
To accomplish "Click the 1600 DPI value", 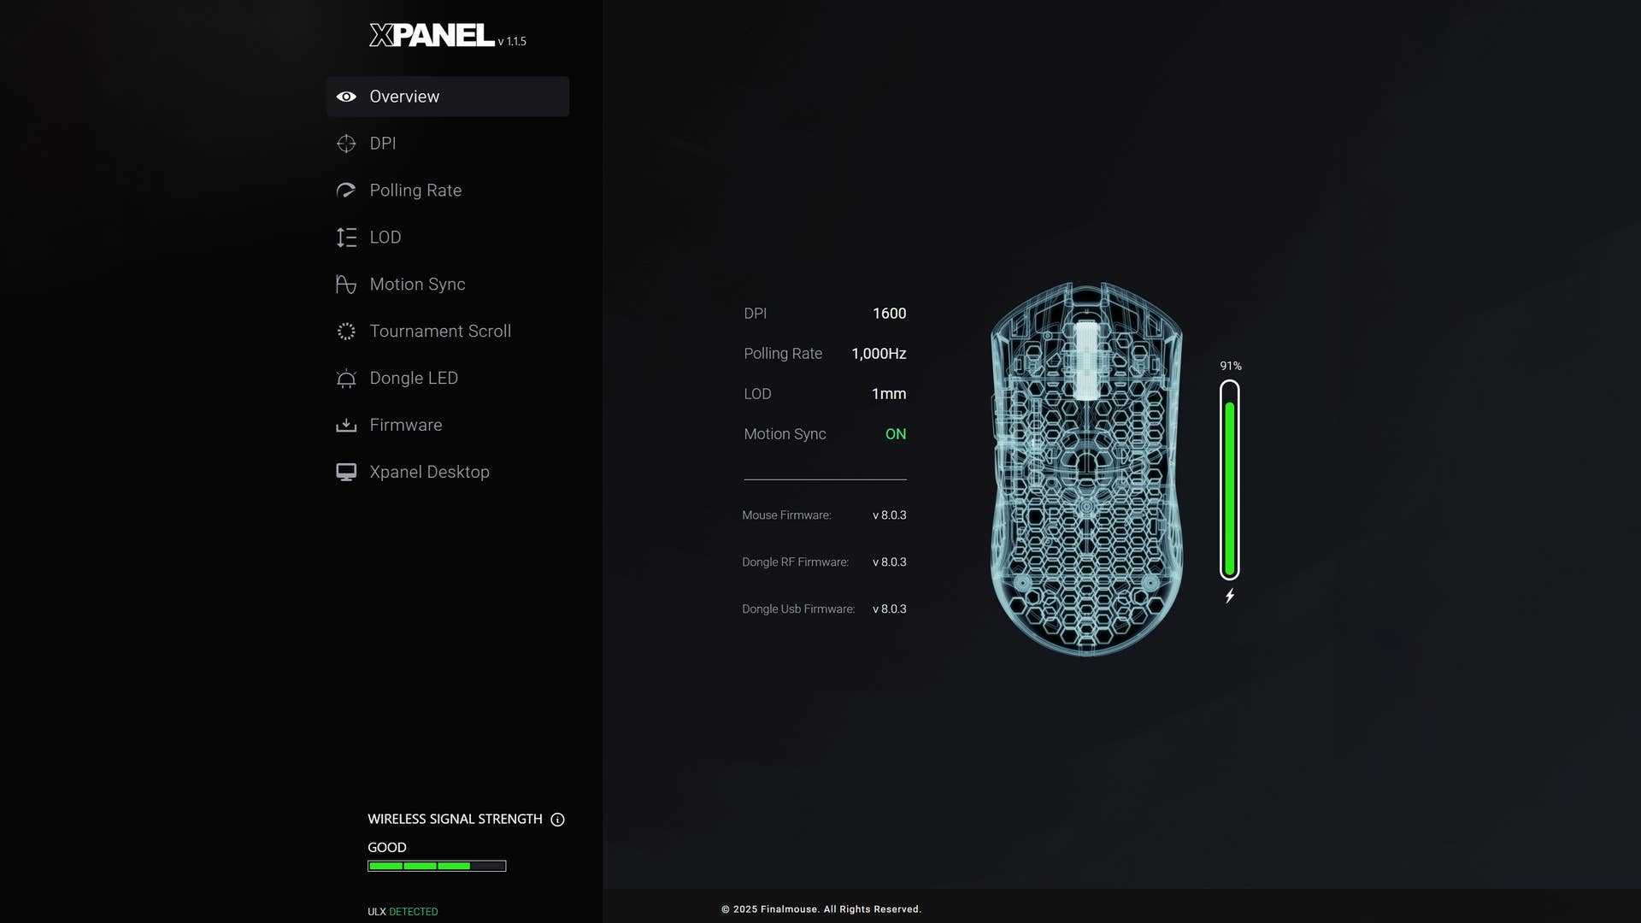I will (889, 314).
